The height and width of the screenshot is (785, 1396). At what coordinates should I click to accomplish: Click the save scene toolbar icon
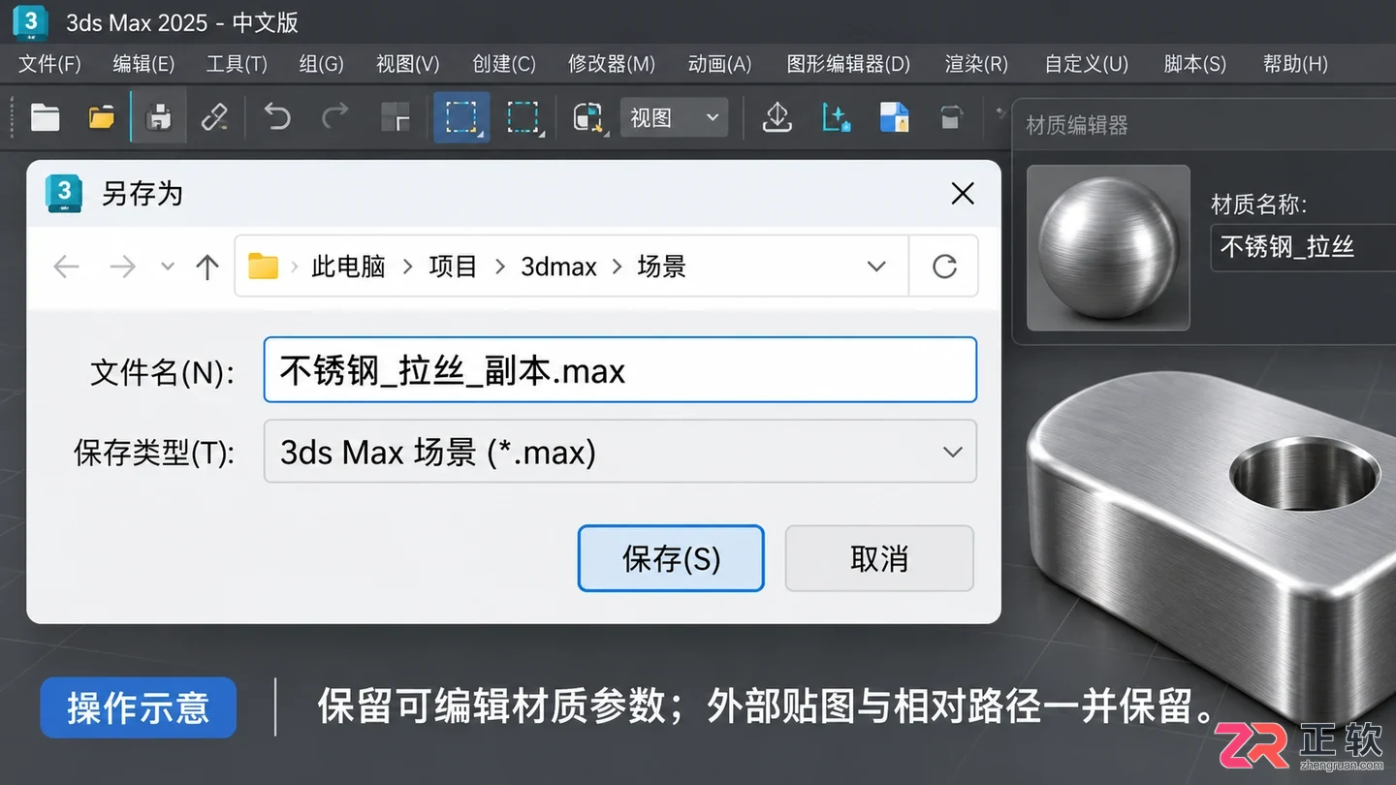158,117
